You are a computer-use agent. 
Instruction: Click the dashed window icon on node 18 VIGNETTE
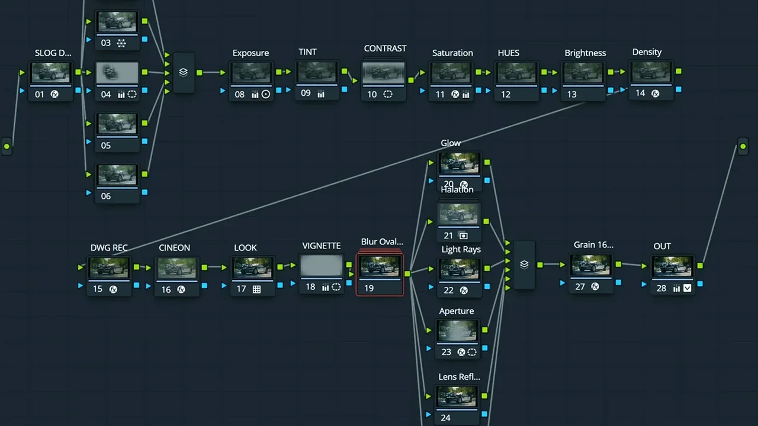[x=336, y=287]
